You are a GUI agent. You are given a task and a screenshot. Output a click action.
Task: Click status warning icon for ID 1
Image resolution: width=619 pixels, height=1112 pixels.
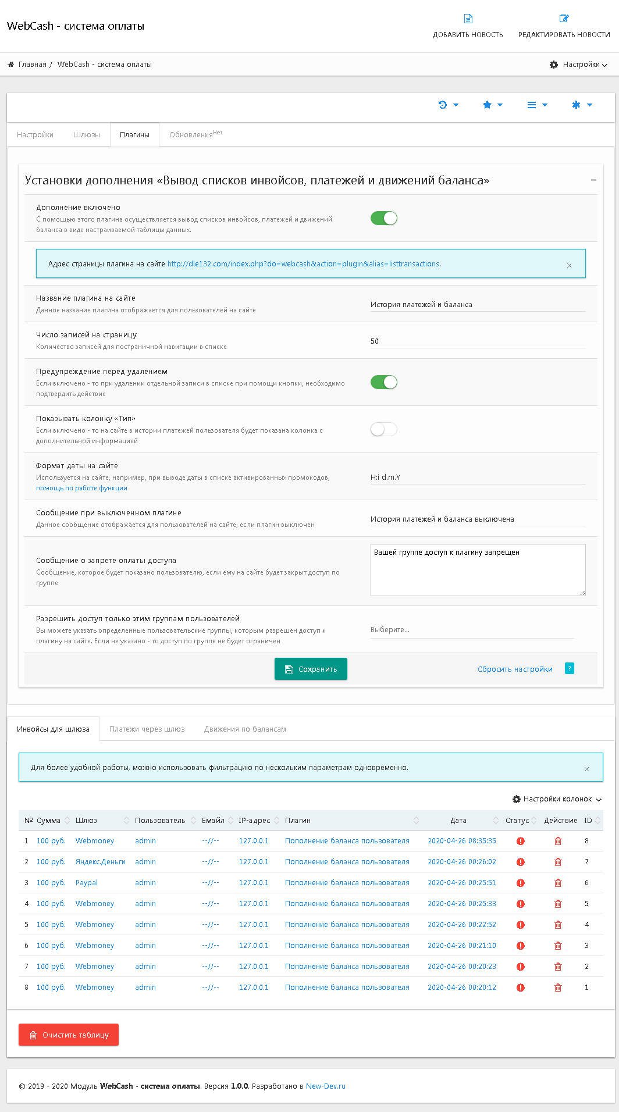point(521,988)
